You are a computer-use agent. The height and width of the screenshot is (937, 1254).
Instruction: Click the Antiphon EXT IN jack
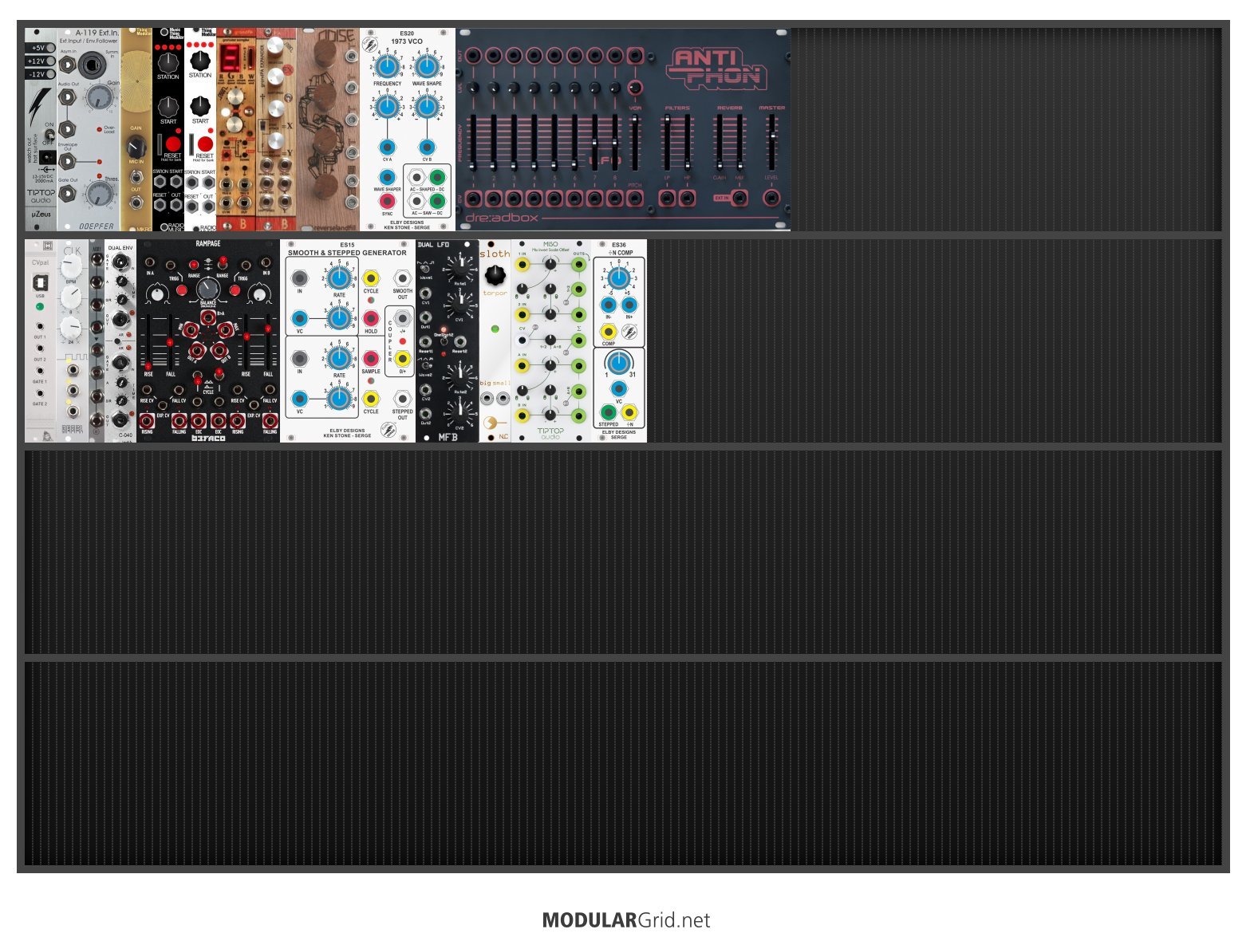tap(739, 198)
